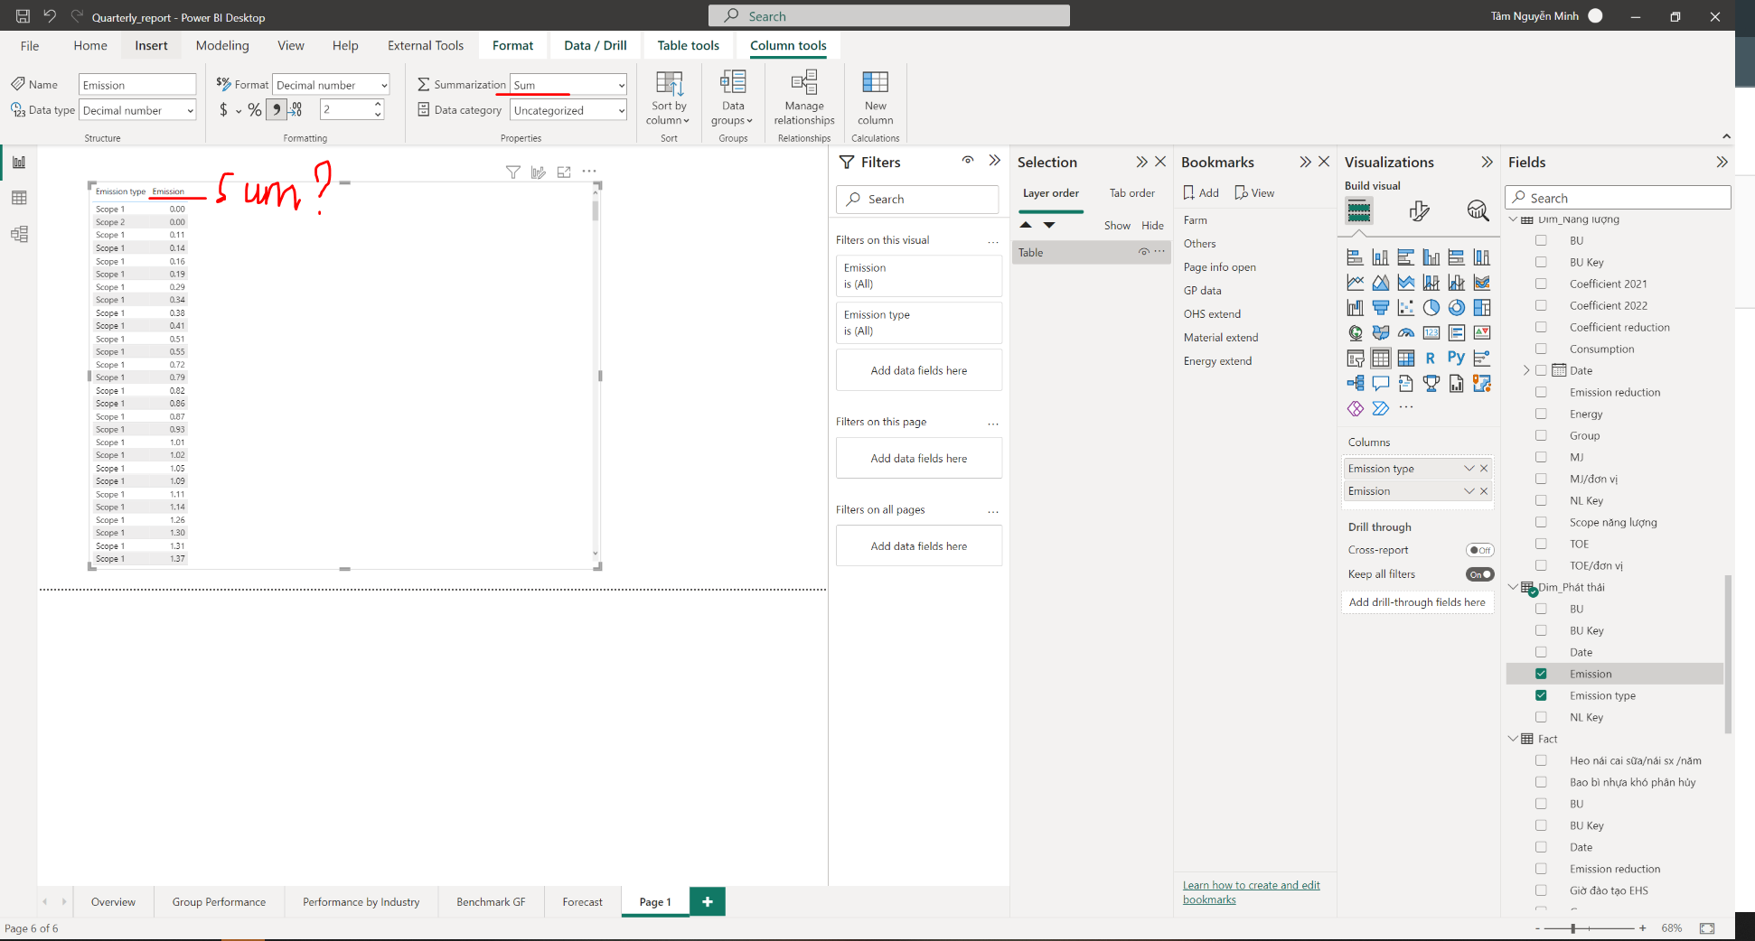
Task: Collapse the Fact table fields
Action: click(x=1513, y=739)
